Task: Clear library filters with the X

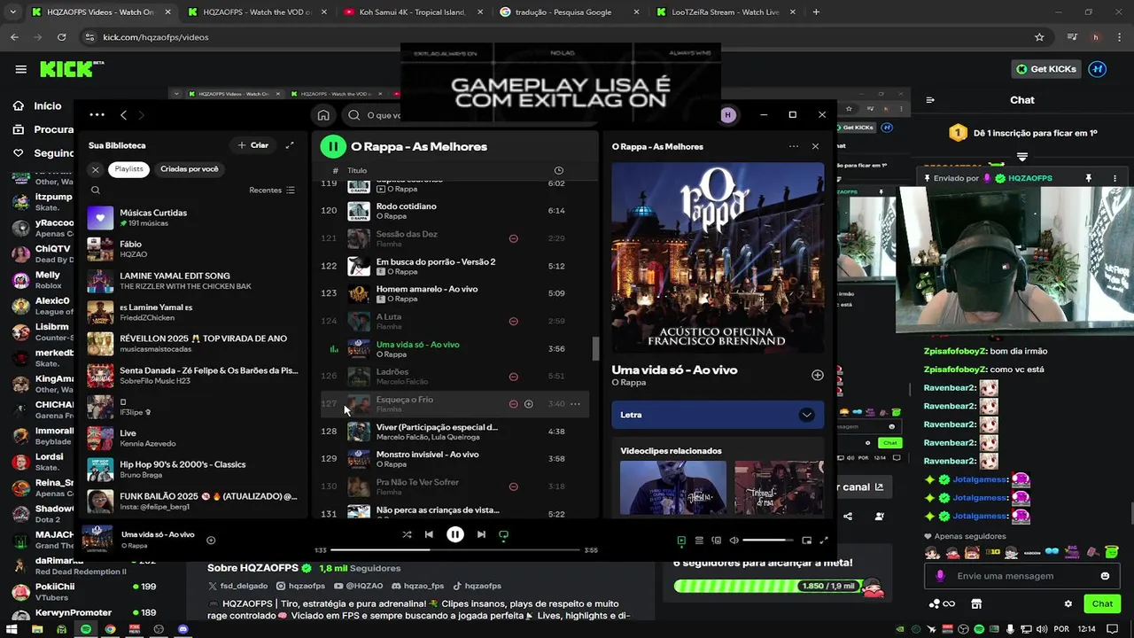Action: coord(96,169)
